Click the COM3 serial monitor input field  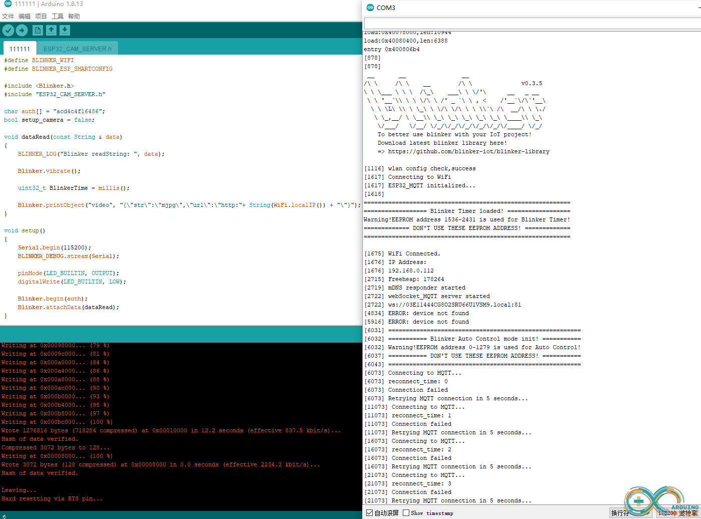[532, 23]
